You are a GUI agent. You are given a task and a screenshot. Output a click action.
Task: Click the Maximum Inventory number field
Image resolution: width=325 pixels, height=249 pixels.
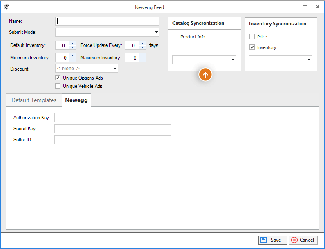tap(132, 58)
